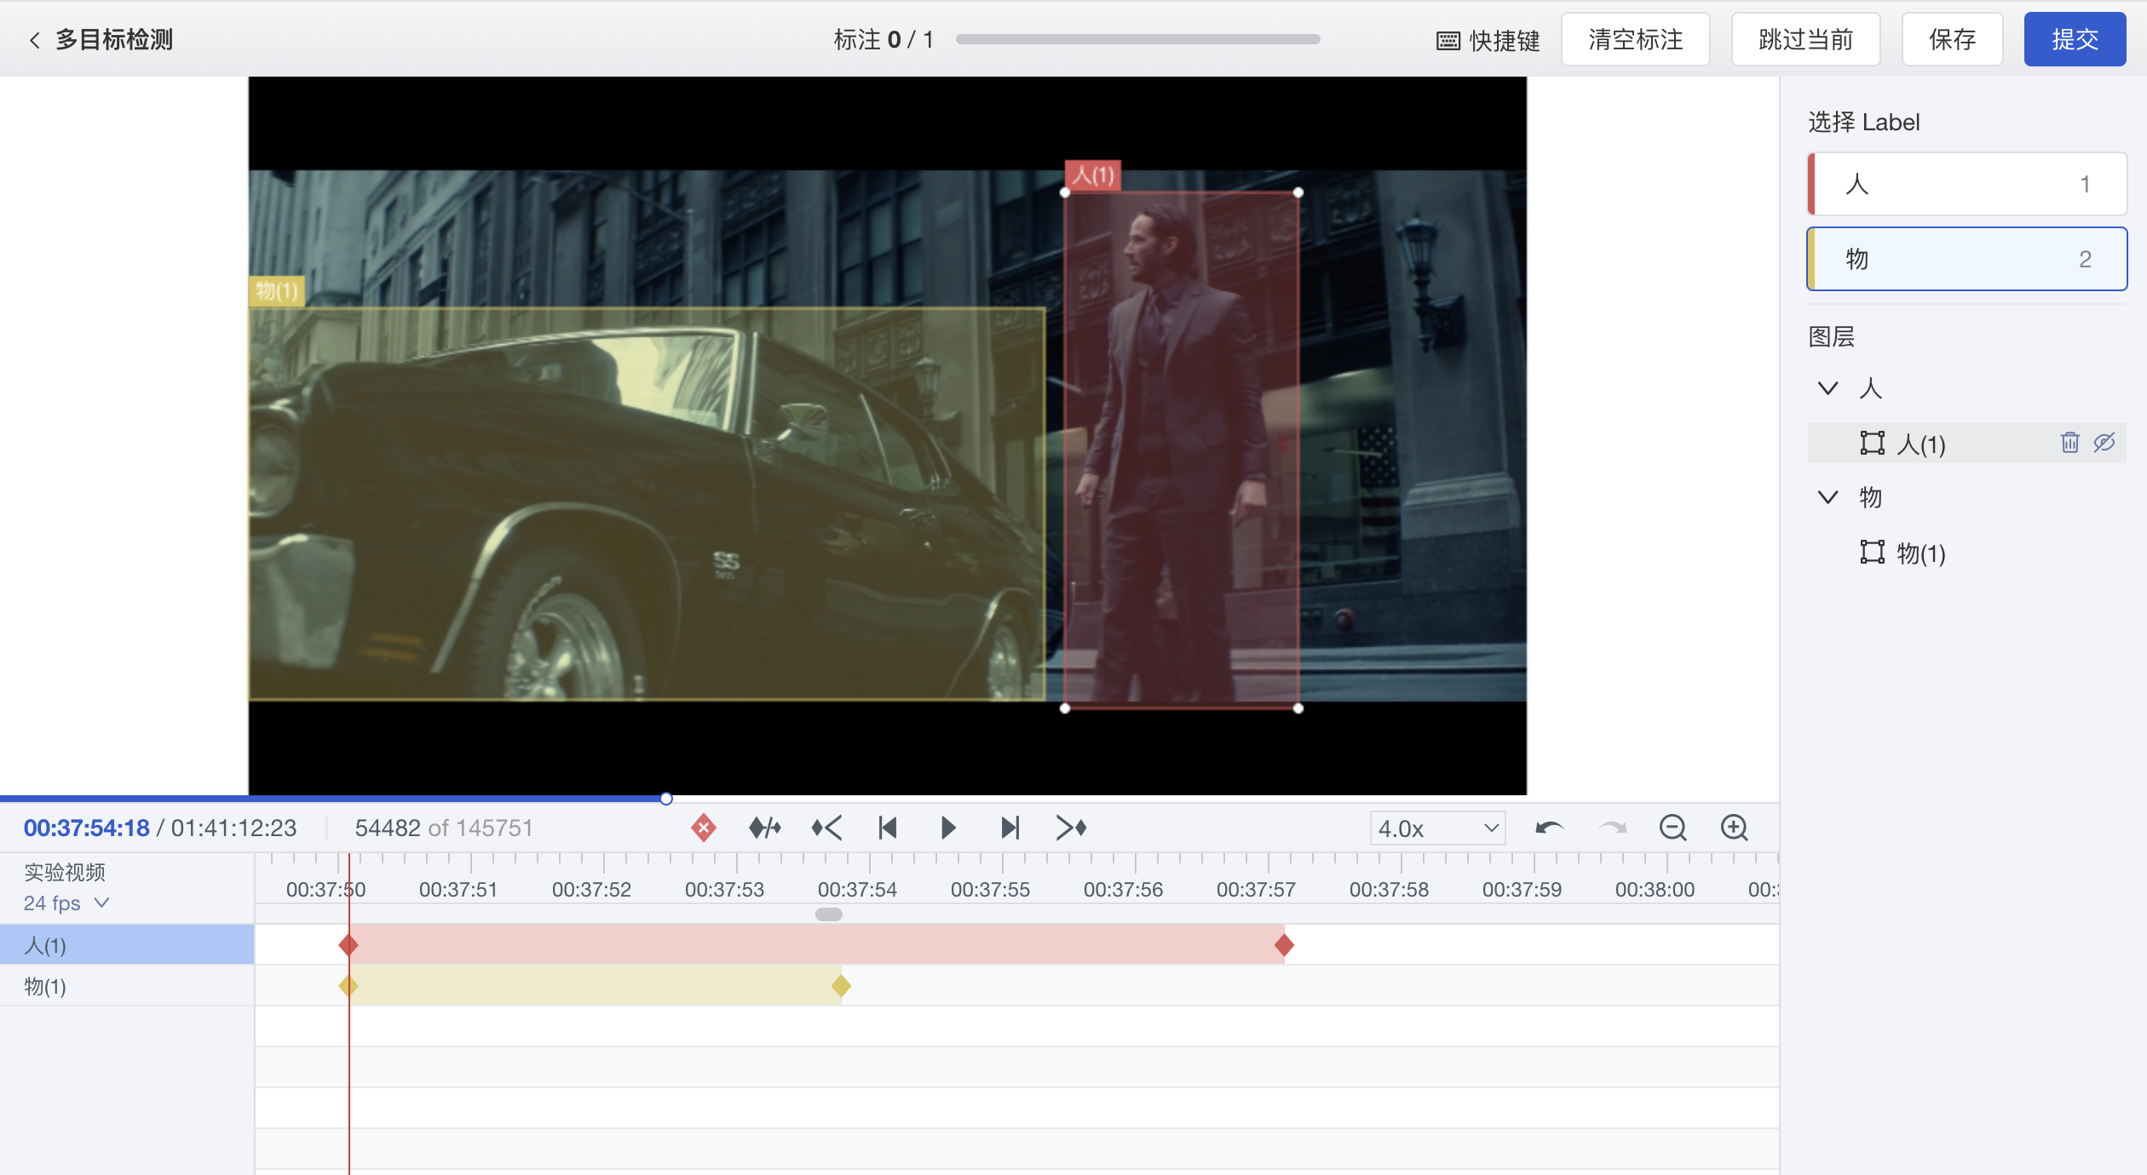This screenshot has width=2147, height=1175.
Task: Delete keyframe using red diamond X icon
Action: point(703,828)
